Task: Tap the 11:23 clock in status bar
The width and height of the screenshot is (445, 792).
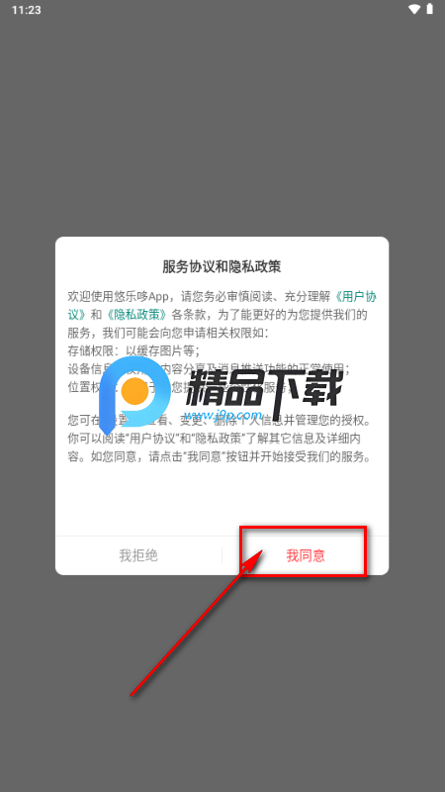Action: 27,10
